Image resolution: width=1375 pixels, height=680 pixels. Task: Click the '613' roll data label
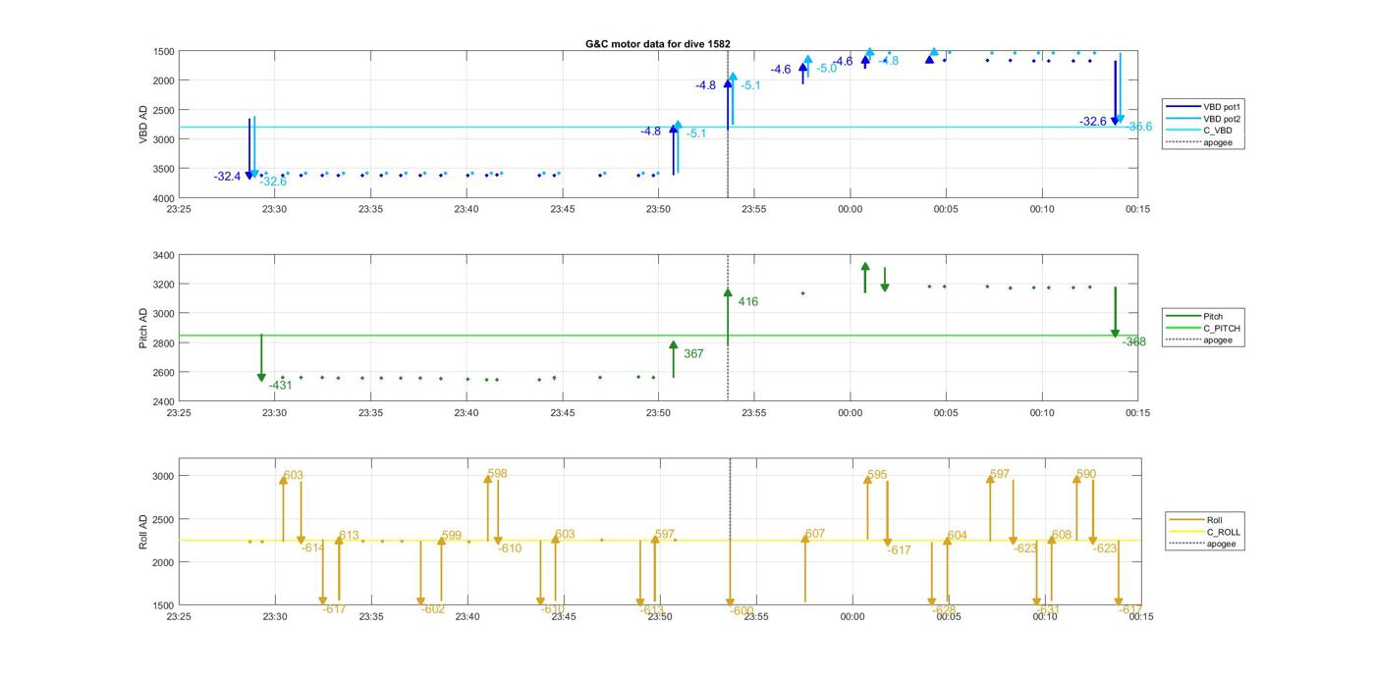pyautogui.click(x=349, y=536)
